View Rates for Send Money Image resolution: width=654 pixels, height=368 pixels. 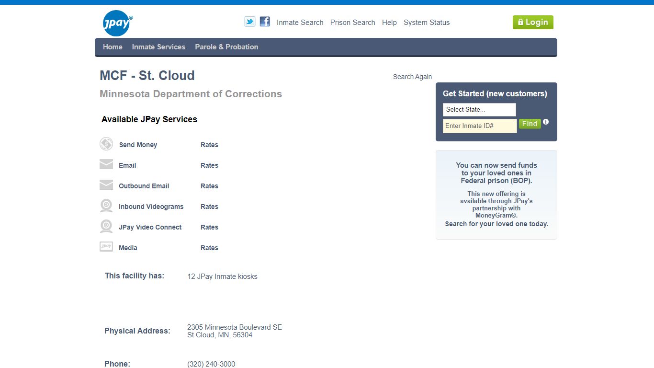209,145
